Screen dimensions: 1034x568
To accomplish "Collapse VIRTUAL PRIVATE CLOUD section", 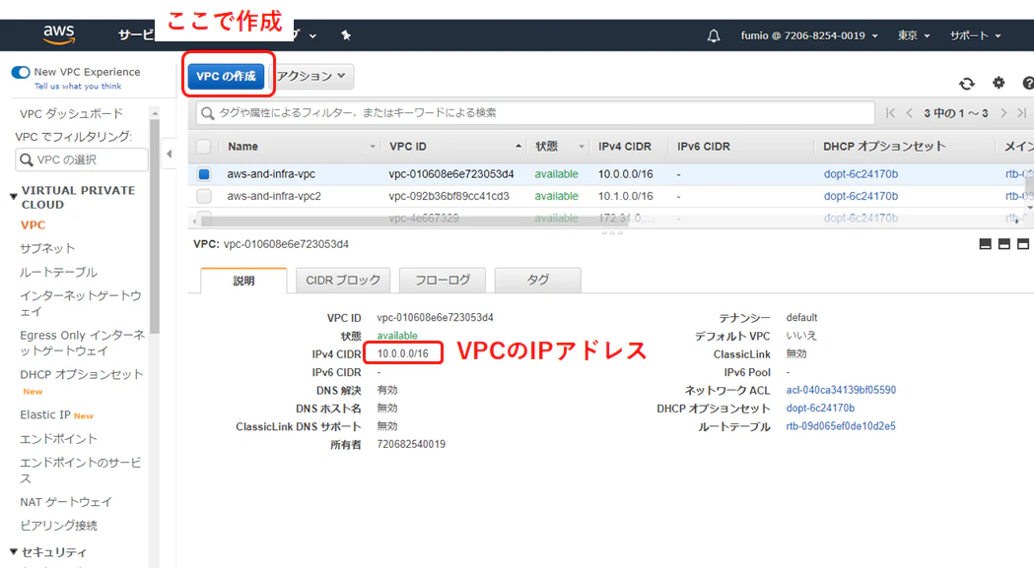I will tap(13, 197).
